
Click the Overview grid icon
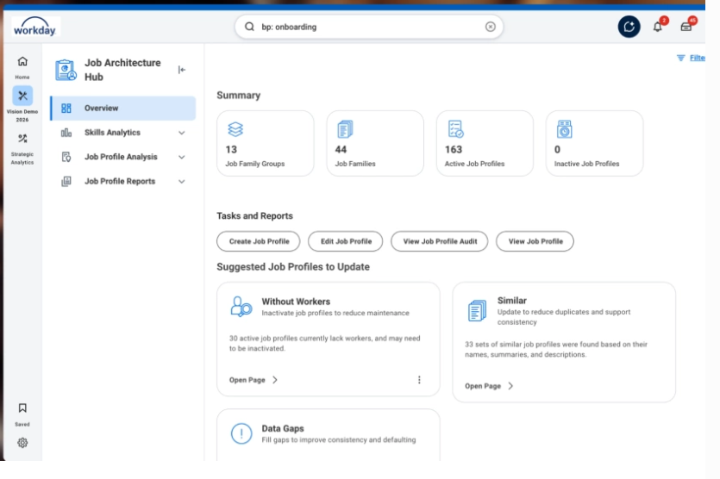(66, 109)
